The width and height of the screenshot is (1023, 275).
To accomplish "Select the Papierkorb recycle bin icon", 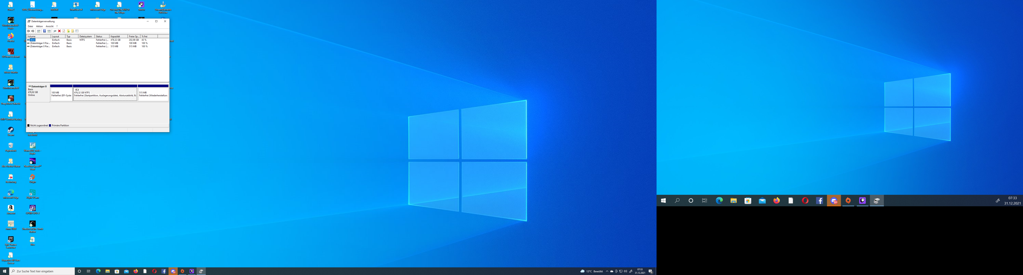I will click(x=11, y=147).
